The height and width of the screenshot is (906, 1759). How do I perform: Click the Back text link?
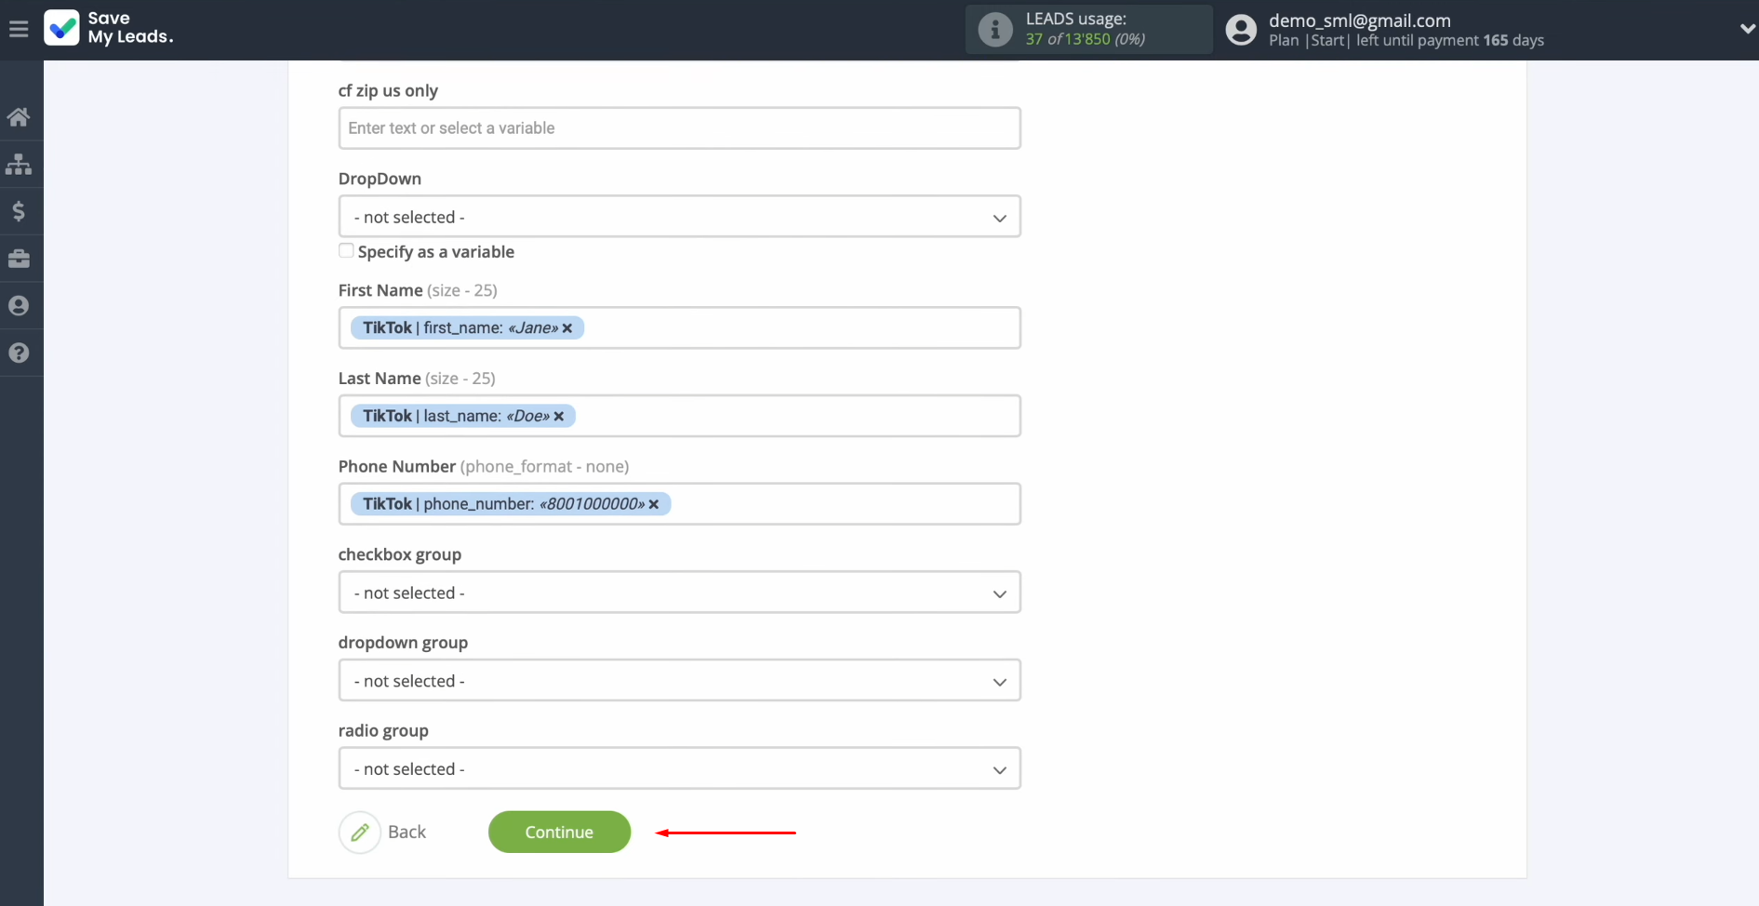[406, 833]
